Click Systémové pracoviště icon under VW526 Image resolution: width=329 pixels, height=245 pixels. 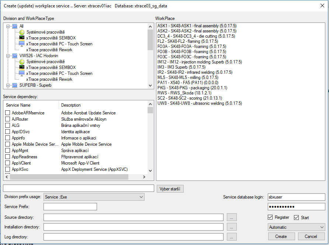point(22,62)
